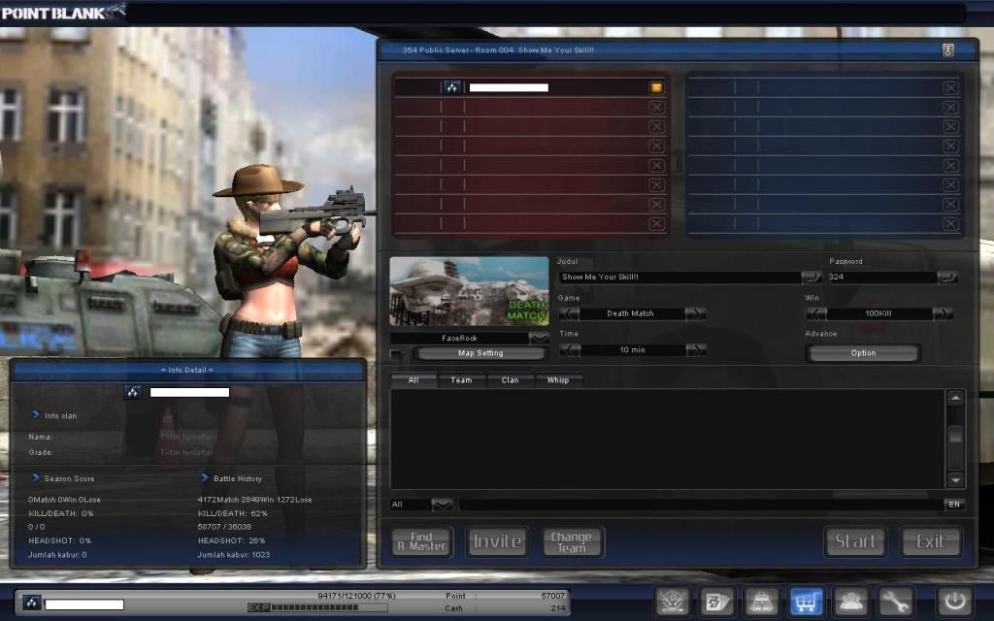Open the Map Setting button
Screen dimensions: 994x621
tap(480, 353)
